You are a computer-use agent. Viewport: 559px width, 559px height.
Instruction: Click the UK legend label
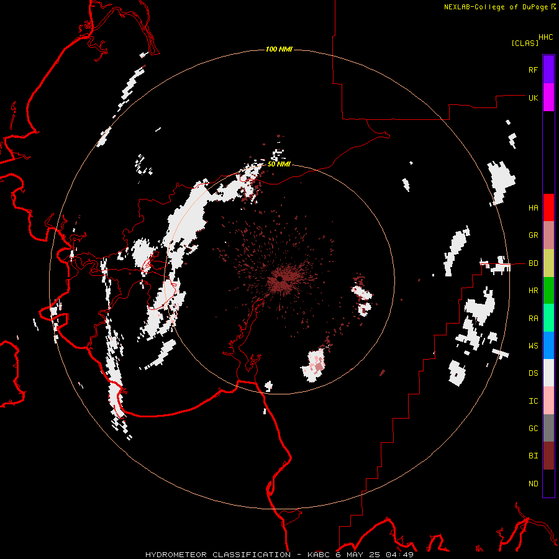pyautogui.click(x=533, y=98)
